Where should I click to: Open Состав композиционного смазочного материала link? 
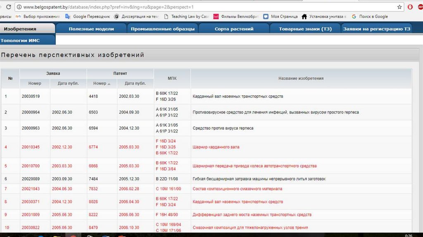point(238,189)
